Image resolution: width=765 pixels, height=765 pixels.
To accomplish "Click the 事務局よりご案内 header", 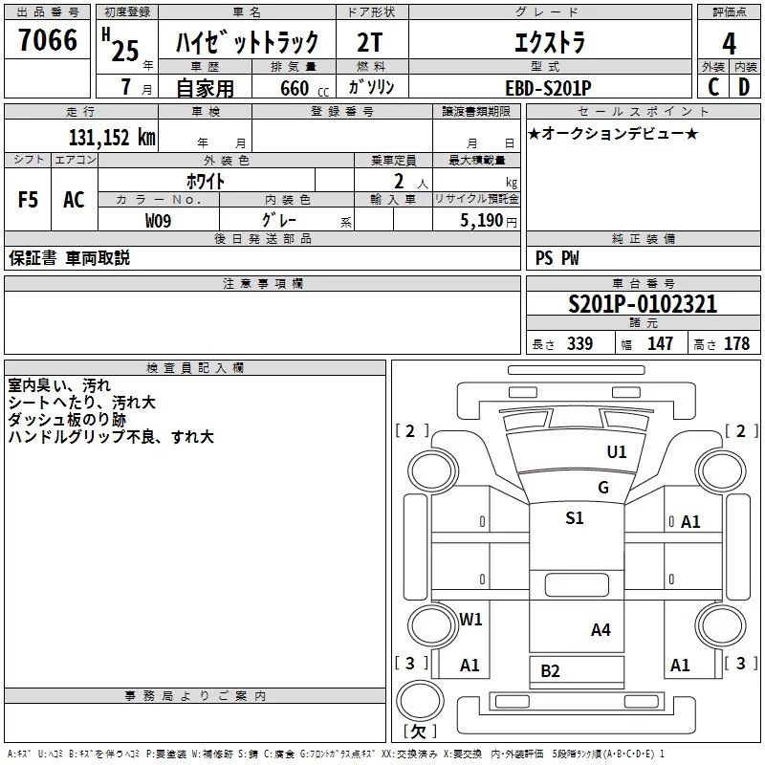I will pos(195,696).
